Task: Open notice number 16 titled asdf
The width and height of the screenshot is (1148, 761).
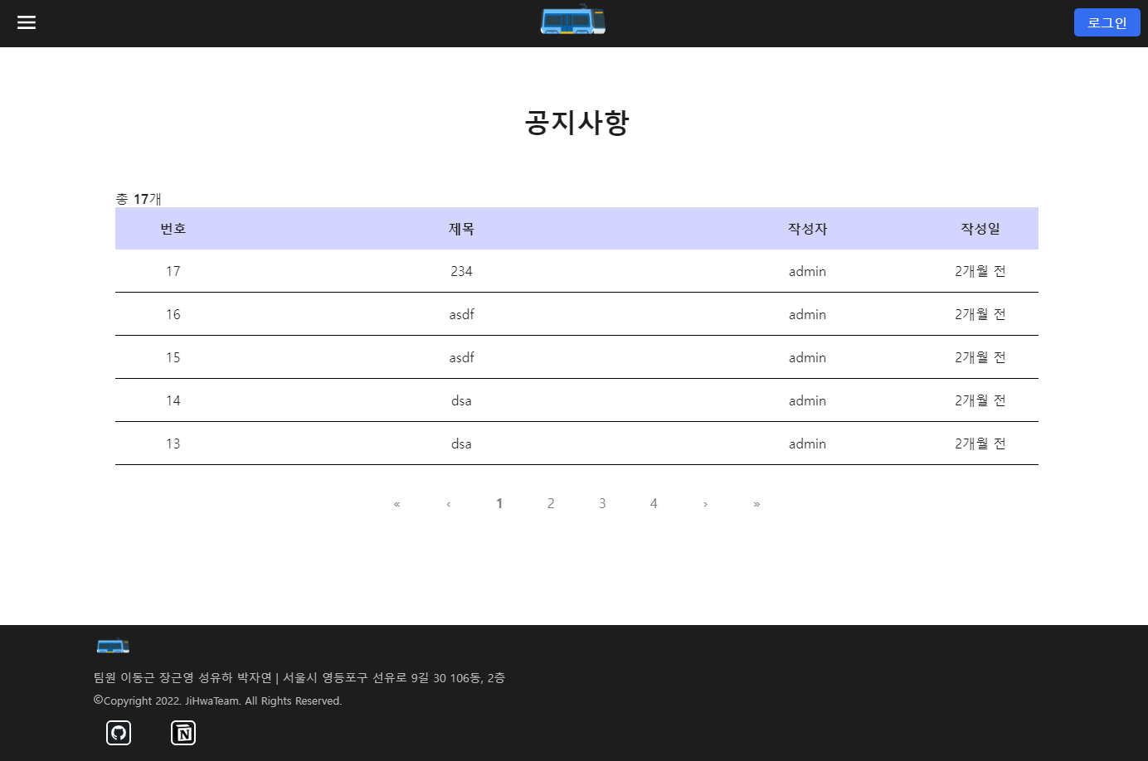Action: 461,314
